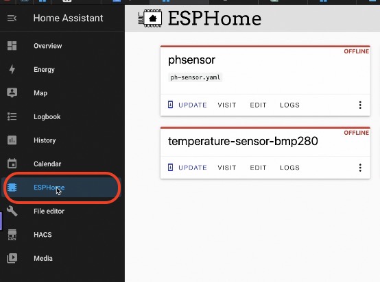
Task: Click the ph-sensor.yaml filename label
Action: click(x=195, y=77)
